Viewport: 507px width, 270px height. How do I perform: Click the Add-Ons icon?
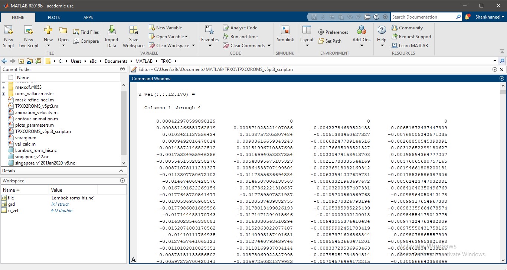click(x=361, y=31)
